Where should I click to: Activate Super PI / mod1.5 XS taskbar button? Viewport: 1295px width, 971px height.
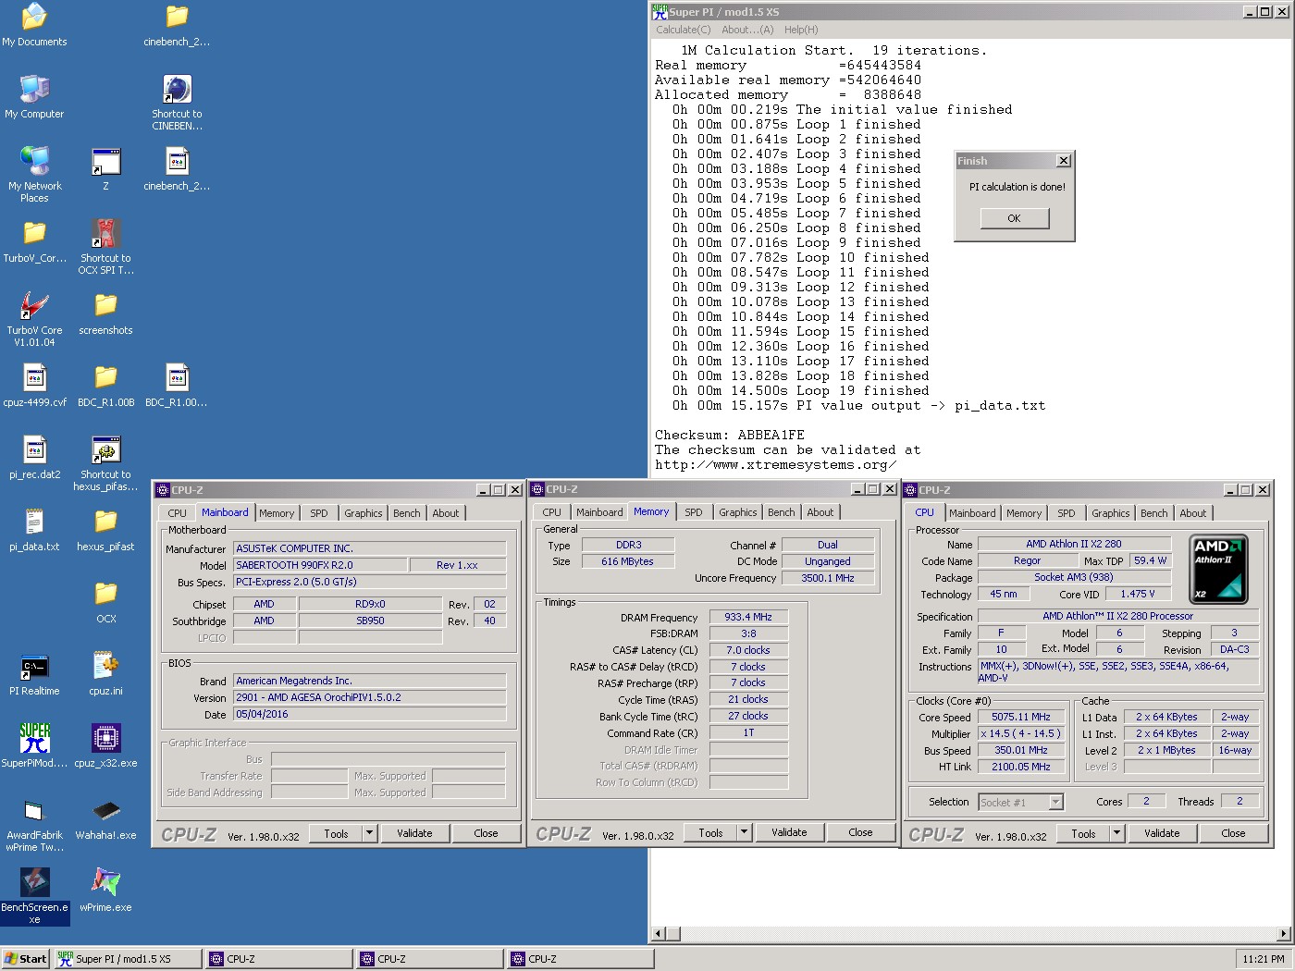[128, 959]
